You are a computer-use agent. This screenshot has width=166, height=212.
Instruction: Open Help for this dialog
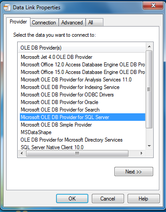pyautogui.click(x=143, y=198)
